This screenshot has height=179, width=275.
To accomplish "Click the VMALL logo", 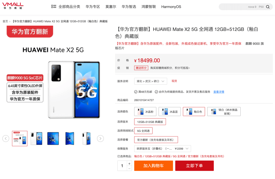I will click(x=13, y=6).
